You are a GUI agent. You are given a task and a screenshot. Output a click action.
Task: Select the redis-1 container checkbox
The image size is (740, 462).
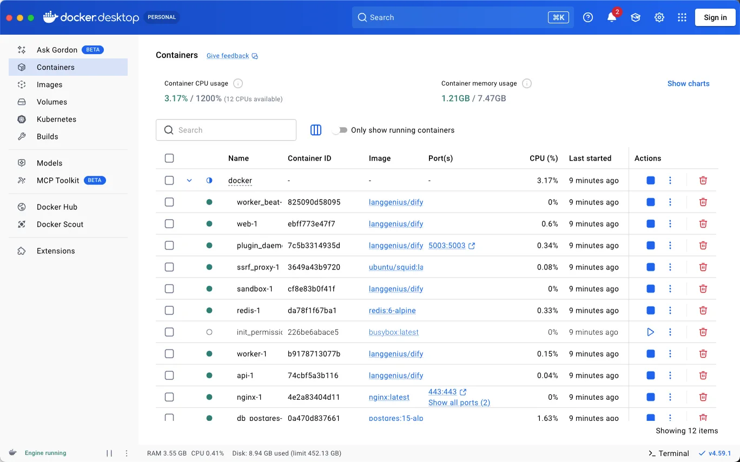point(169,310)
